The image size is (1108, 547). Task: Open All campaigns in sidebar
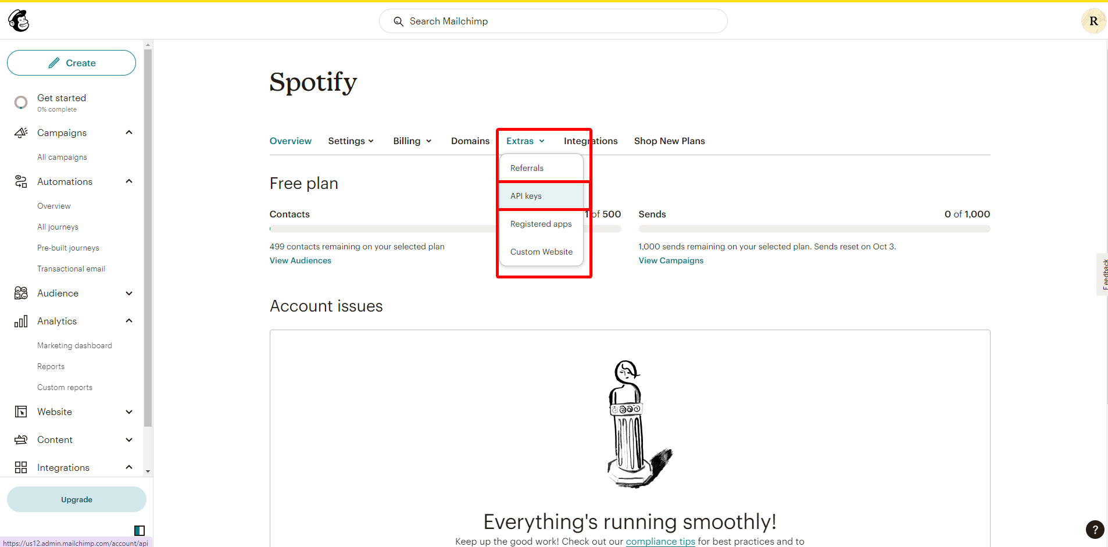coord(62,157)
